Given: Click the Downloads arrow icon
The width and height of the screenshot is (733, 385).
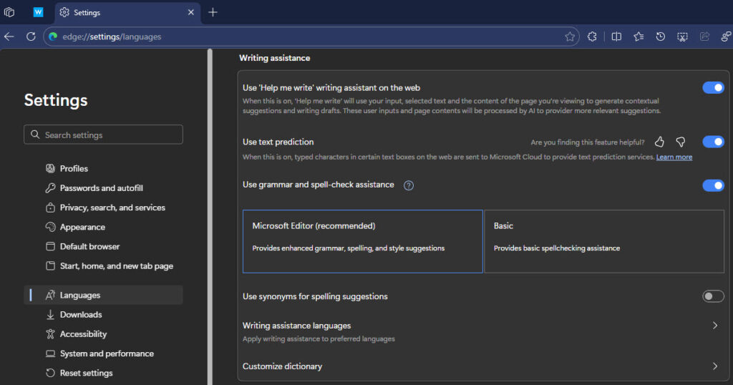Looking at the screenshot, I should click(50, 314).
